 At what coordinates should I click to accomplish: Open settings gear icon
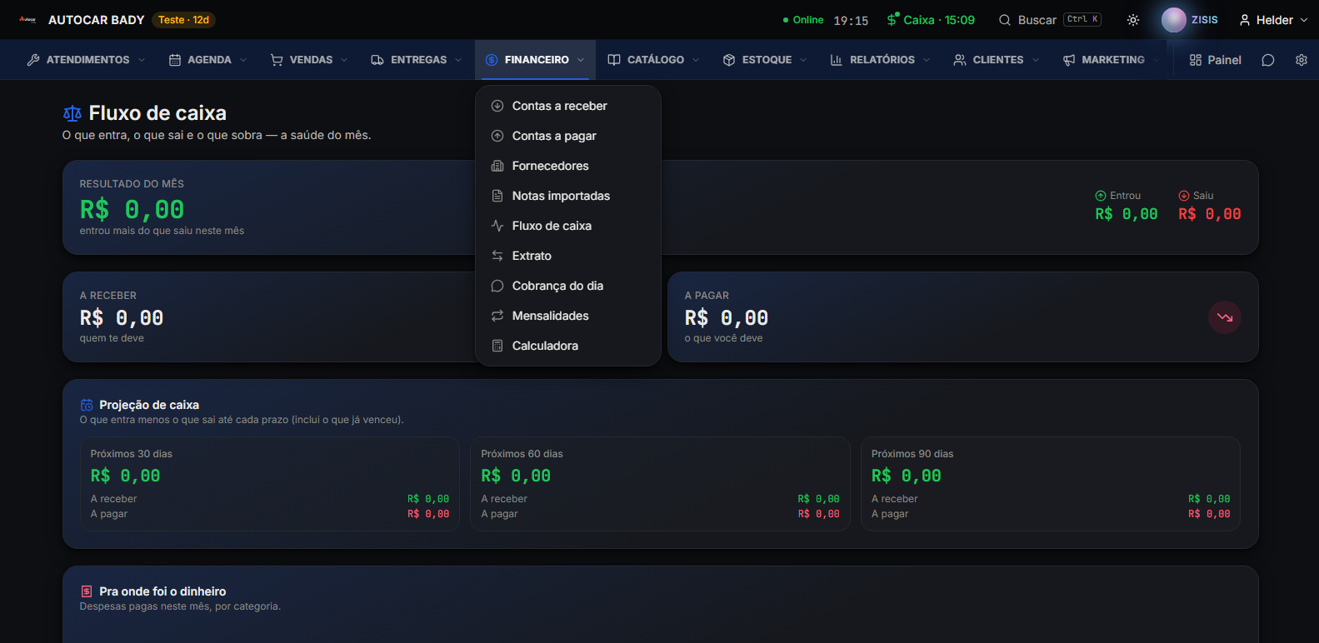click(1302, 60)
